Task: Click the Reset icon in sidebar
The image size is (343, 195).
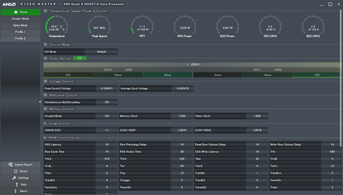Action: pyautogui.click(x=15, y=171)
